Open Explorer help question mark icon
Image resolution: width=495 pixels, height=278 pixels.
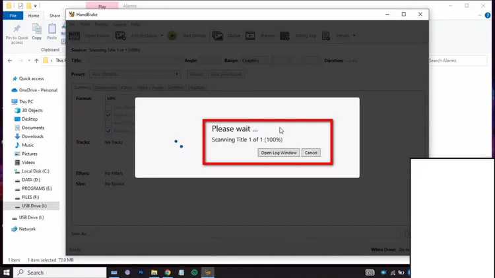coord(488,15)
